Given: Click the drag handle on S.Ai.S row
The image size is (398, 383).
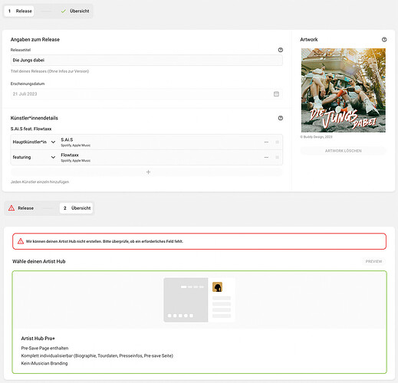Looking at the screenshot, I should click(x=277, y=142).
